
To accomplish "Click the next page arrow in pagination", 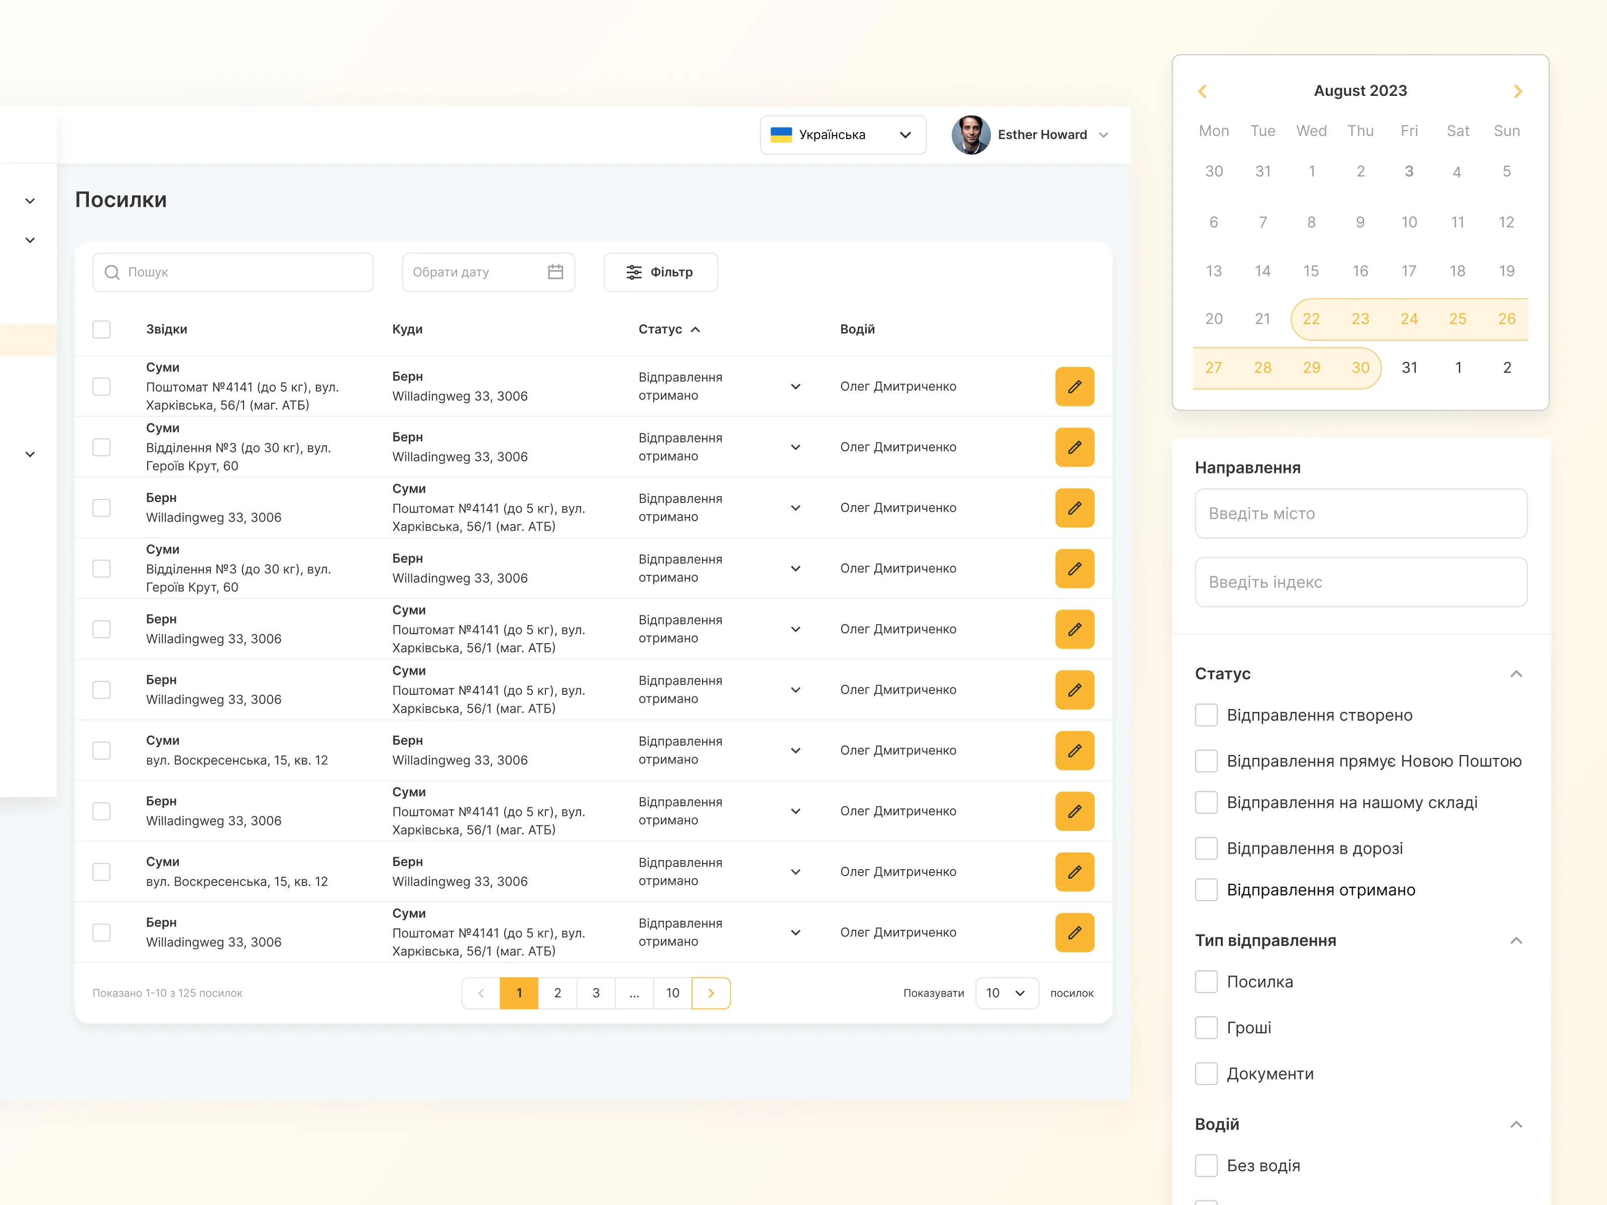I will 711,993.
